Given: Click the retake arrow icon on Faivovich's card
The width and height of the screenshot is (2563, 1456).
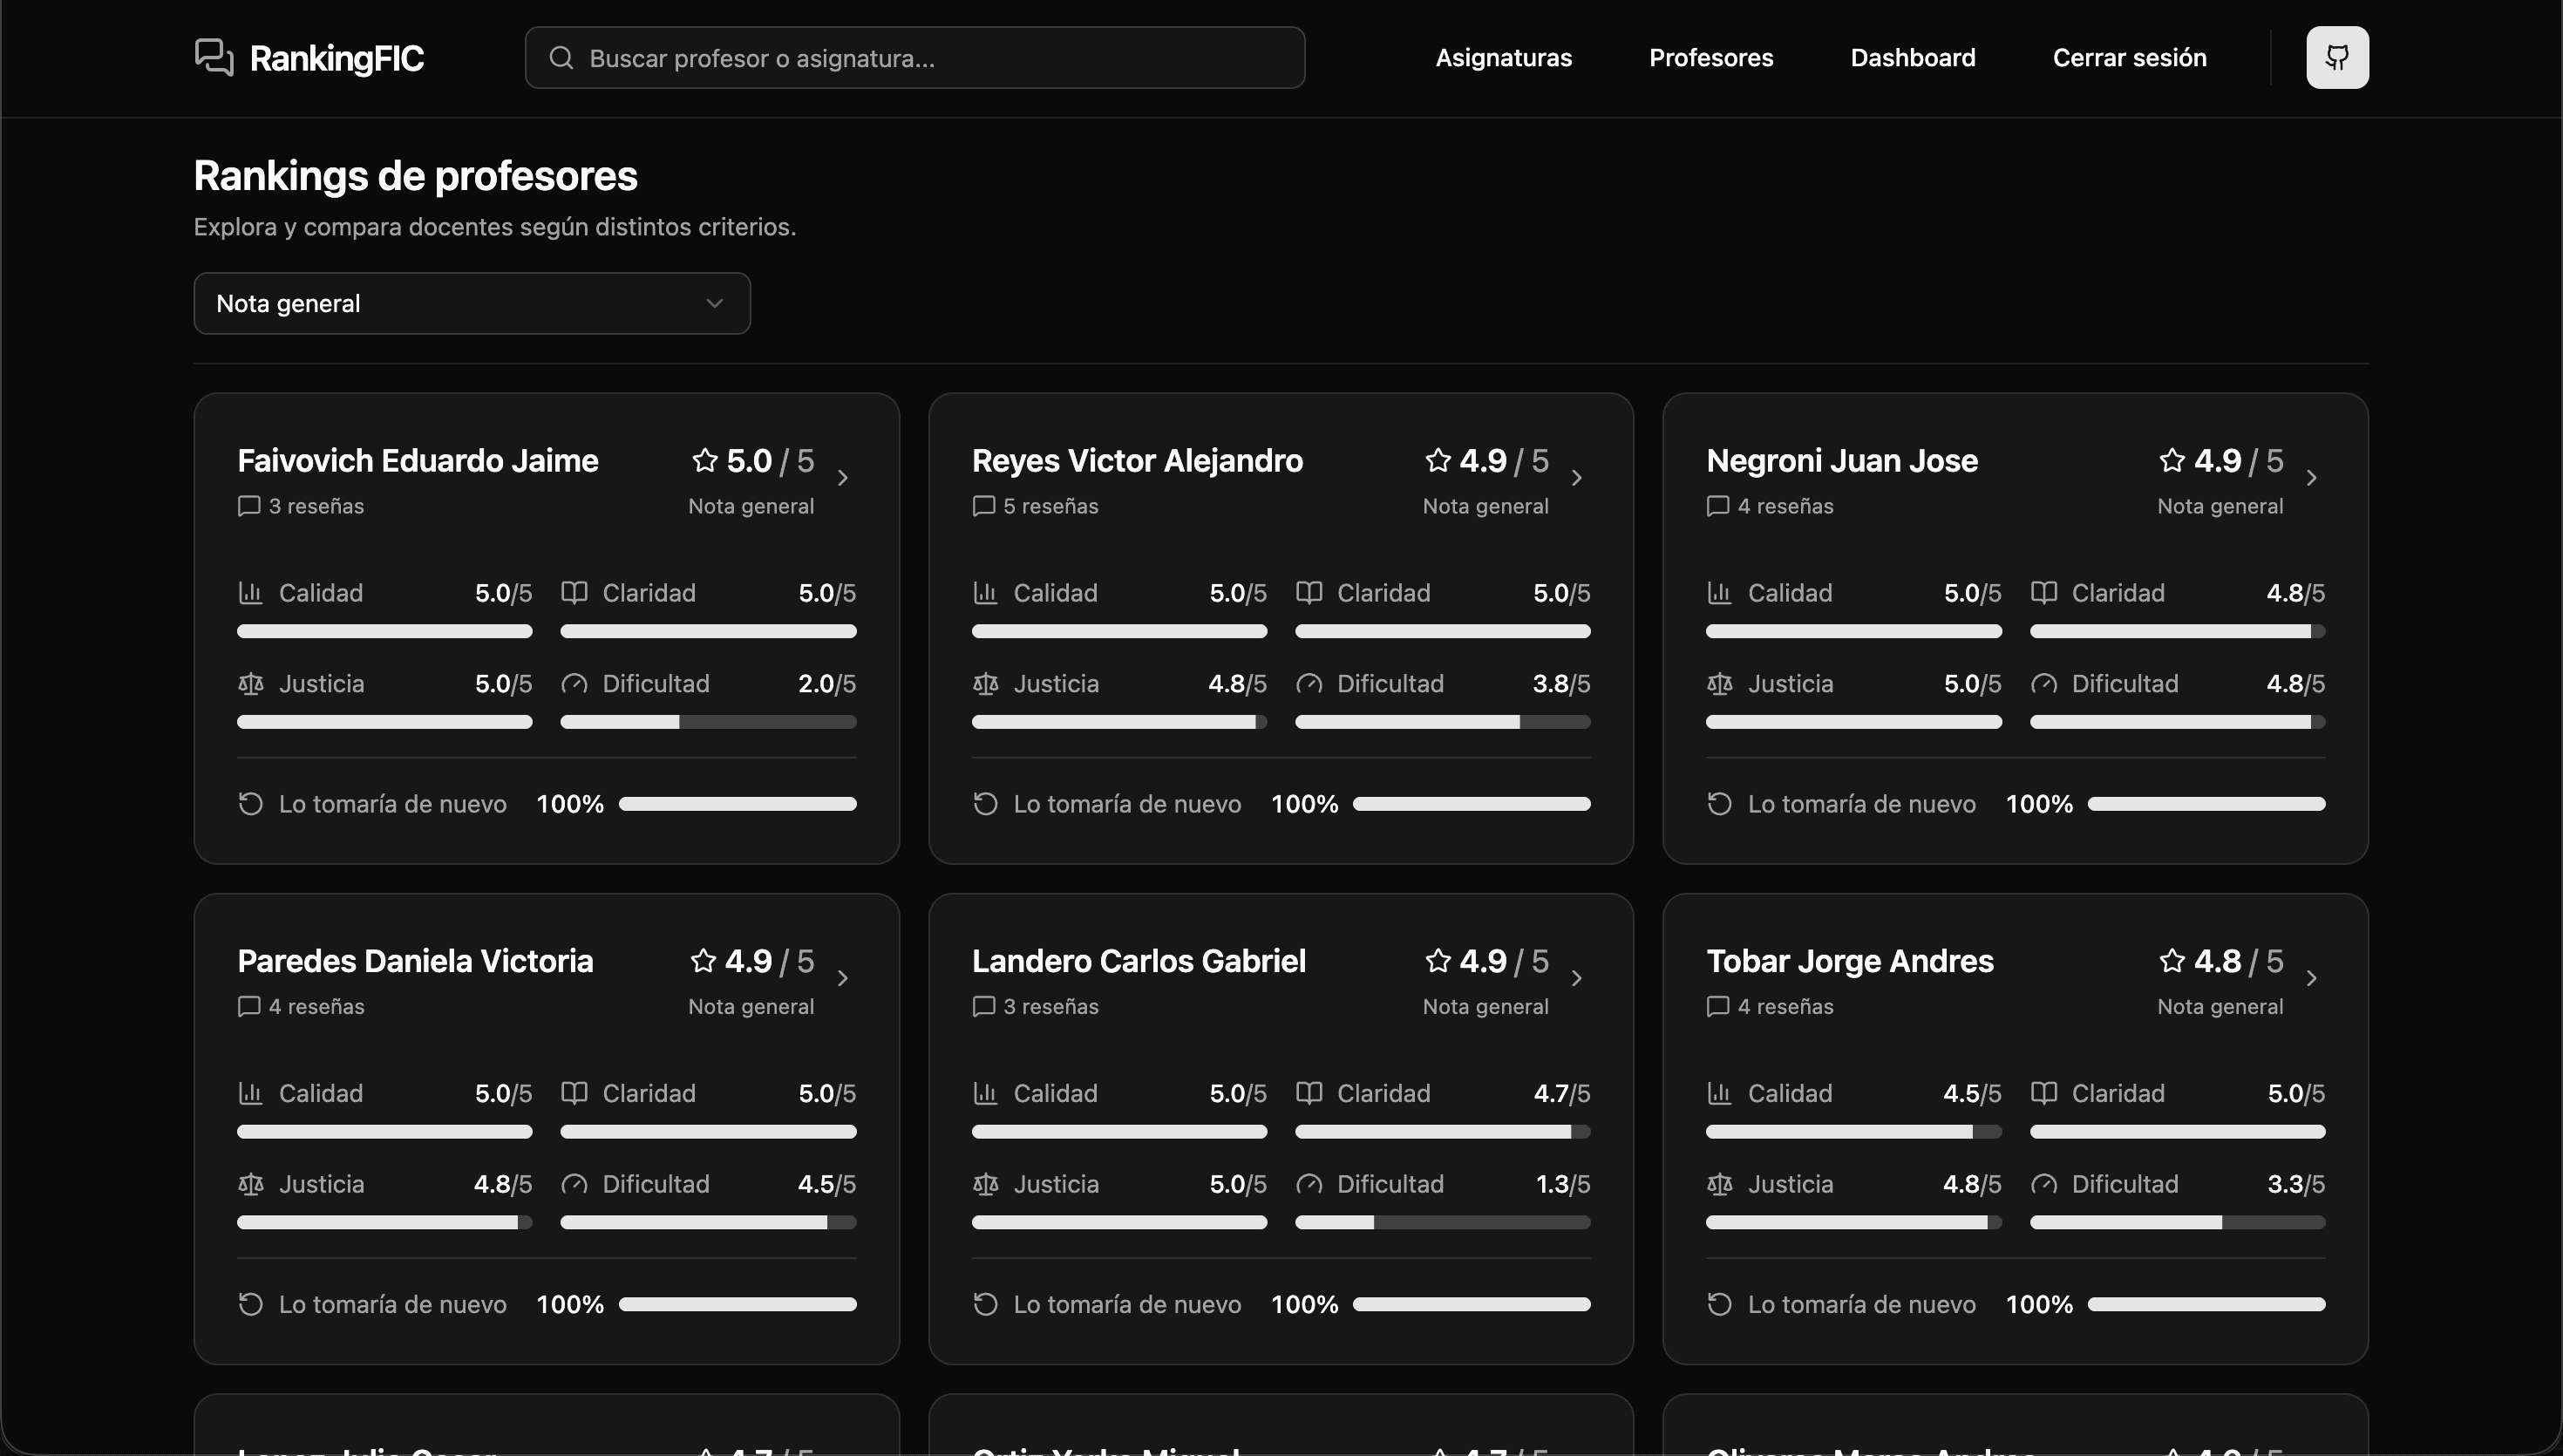Looking at the screenshot, I should coord(250,804).
